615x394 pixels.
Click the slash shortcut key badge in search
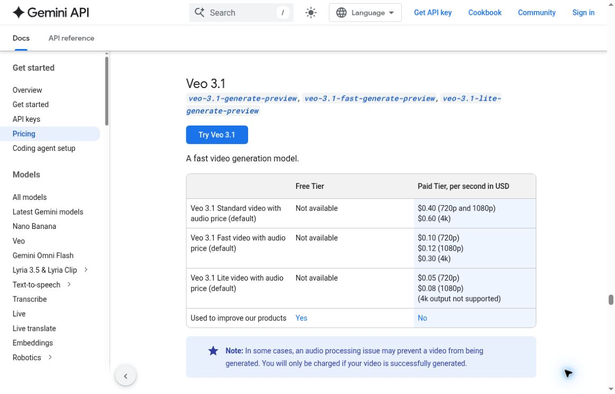[282, 13]
